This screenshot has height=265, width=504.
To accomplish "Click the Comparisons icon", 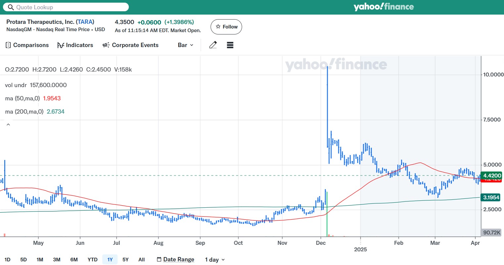I will pyautogui.click(x=8, y=45).
